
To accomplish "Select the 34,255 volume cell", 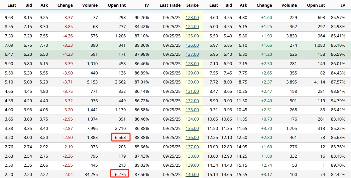I will pyautogui.click(x=90, y=174).
